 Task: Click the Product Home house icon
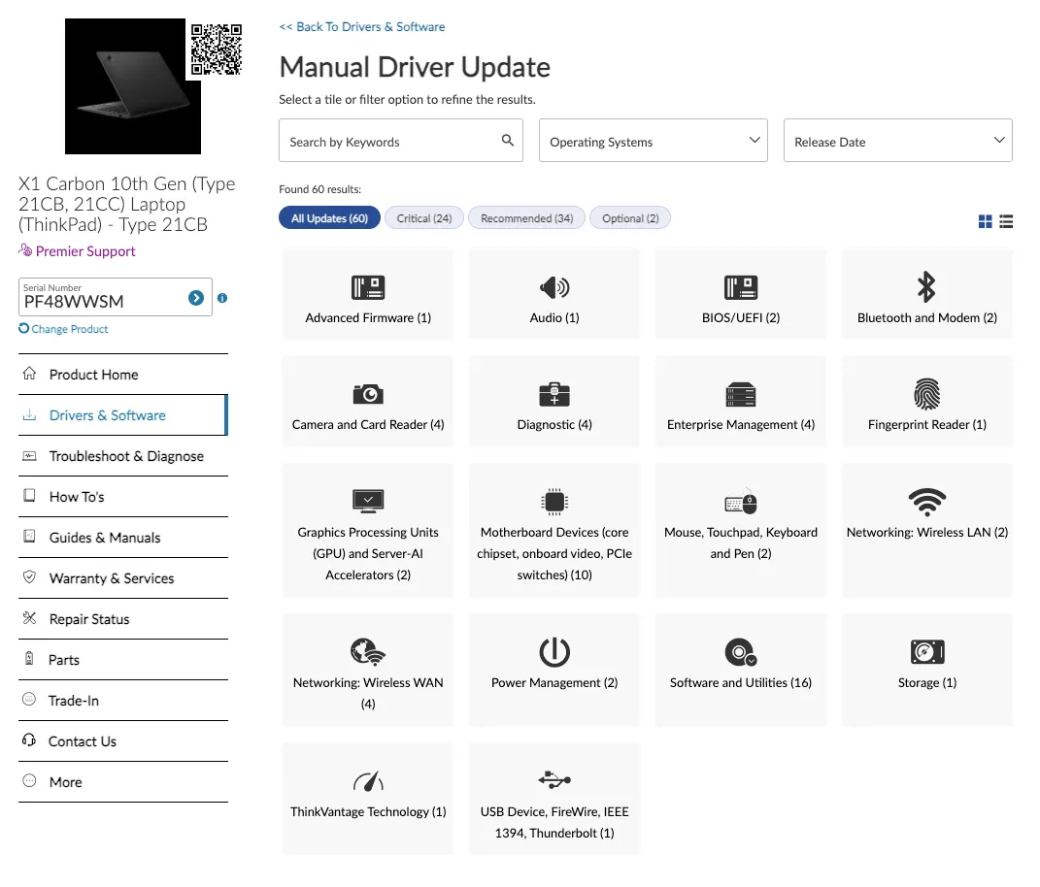[29, 374]
